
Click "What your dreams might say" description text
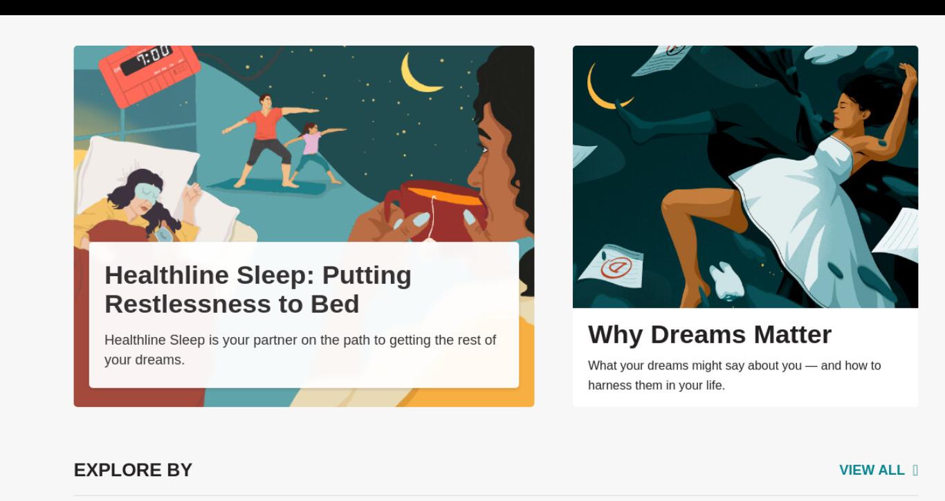coord(734,375)
